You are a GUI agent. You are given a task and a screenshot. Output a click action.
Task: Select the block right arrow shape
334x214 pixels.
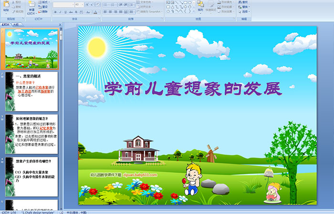185,7
